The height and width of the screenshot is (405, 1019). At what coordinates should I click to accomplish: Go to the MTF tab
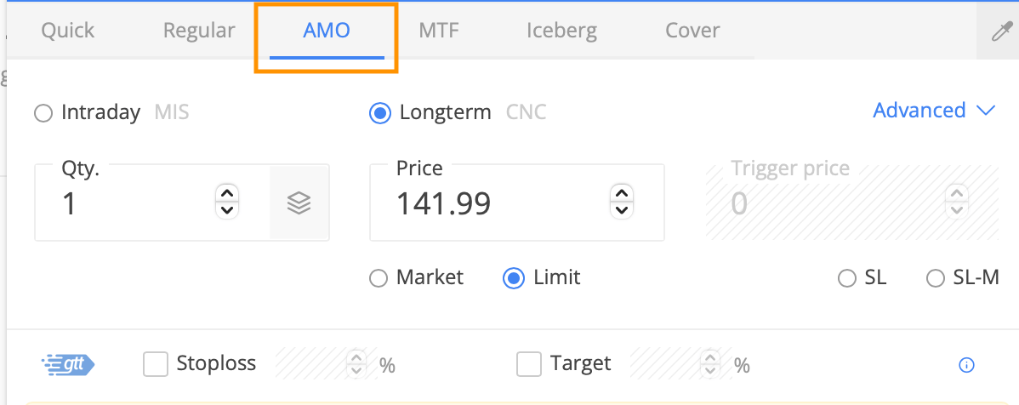(x=439, y=31)
